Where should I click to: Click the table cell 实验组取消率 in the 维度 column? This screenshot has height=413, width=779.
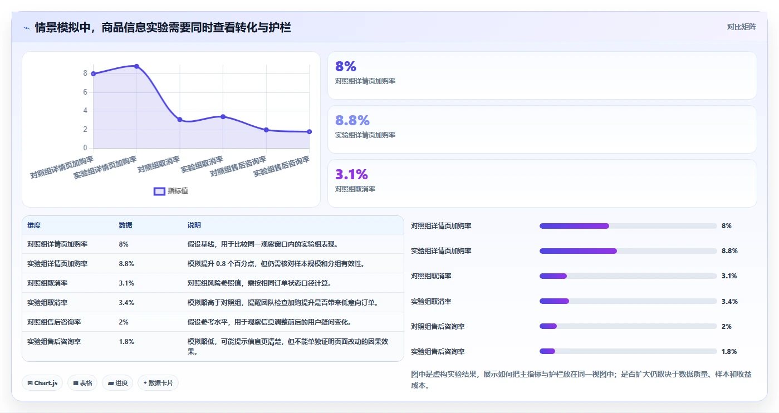pos(47,302)
